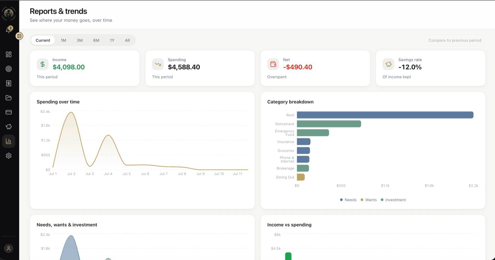
Task: Click the Brokerage bar
Action: pos(303,168)
